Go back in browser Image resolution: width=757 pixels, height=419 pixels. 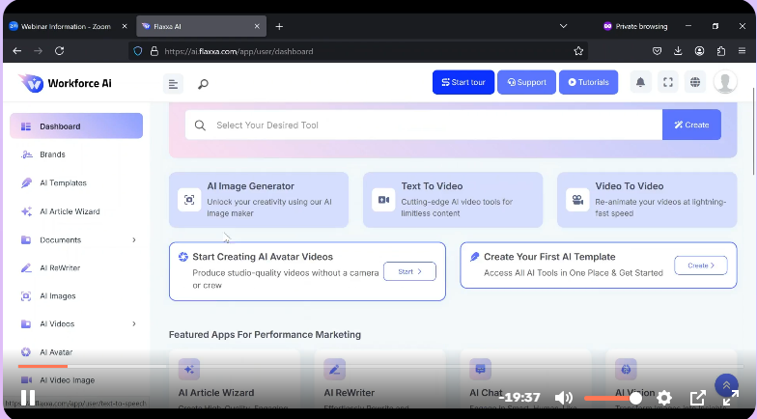[x=17, y=50]
